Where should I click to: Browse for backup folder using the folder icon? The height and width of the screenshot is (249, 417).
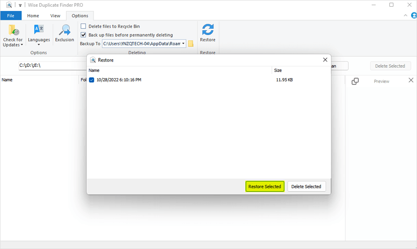(x=190, y=44)
